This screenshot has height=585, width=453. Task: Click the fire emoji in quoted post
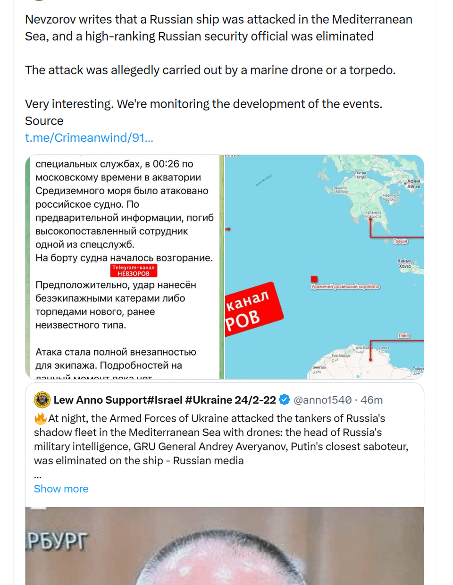coord(40,418)
